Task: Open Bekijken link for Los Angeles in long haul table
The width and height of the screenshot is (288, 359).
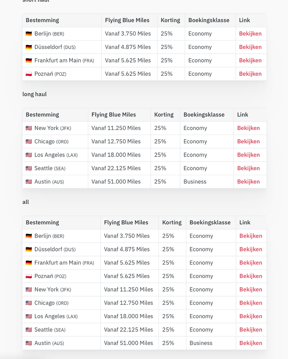Action: tap(249, 155)
